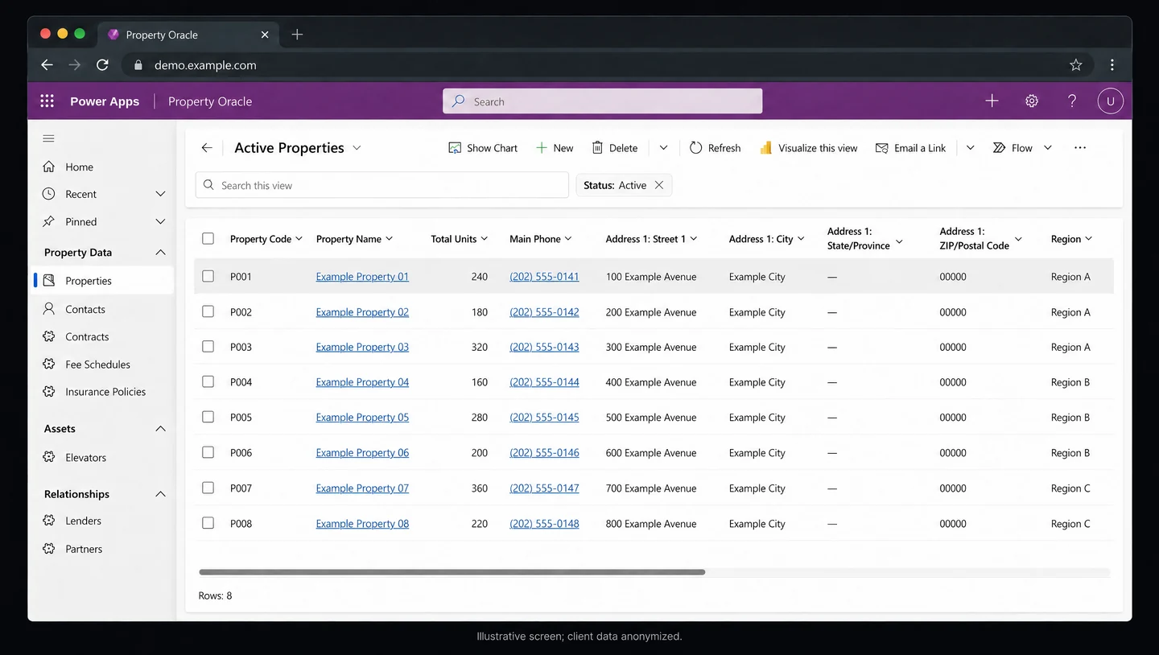Click the New record plus button
The image size is (1159, 655).
[555, 148]
